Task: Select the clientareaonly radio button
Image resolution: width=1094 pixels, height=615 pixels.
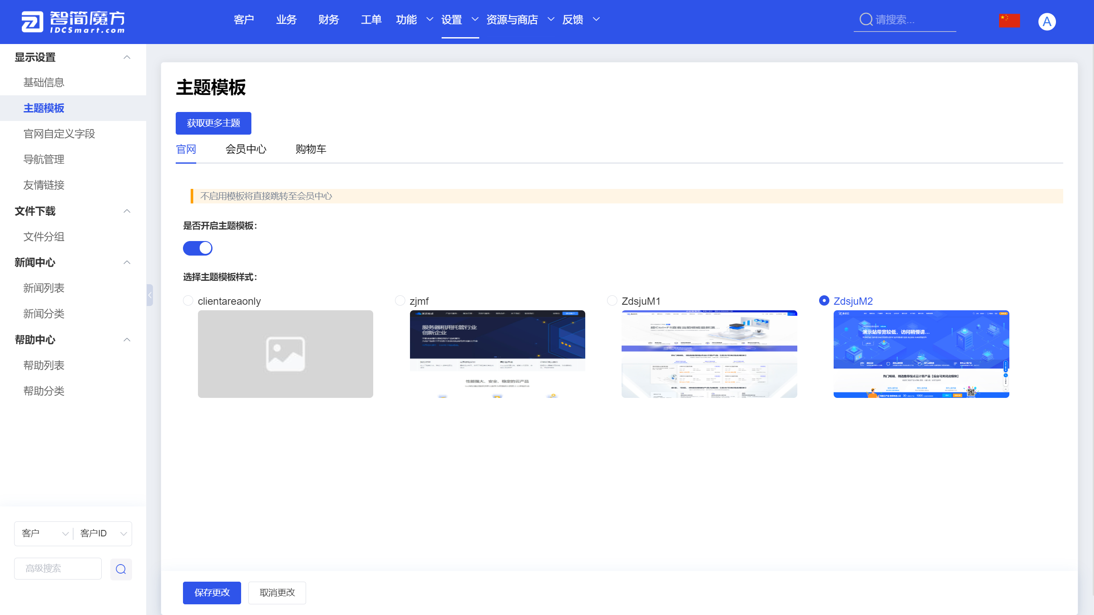Action: pos(188,301)
